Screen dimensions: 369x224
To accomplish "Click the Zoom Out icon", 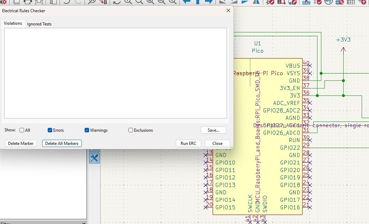I will pyautogui.click(x=139, y=2).
